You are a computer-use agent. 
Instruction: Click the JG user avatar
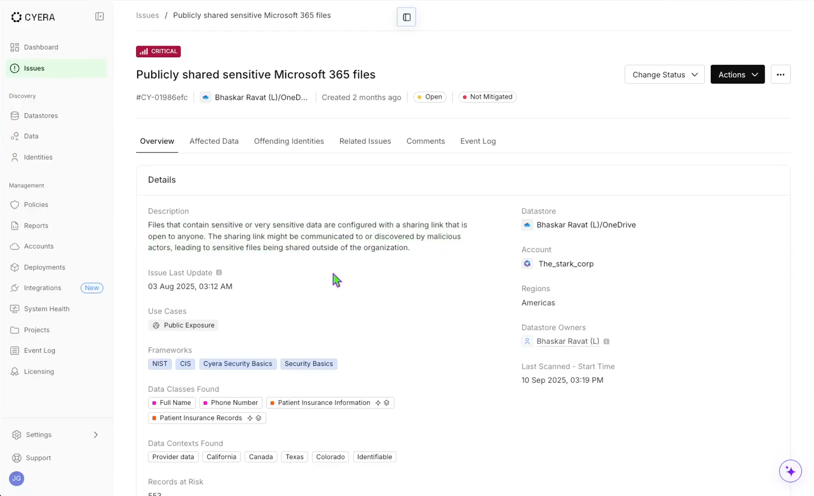coord(16,479)
